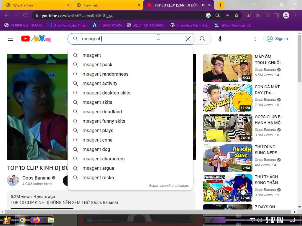
Task: Open the Oops Banana channel avatar
Action: 13,180
